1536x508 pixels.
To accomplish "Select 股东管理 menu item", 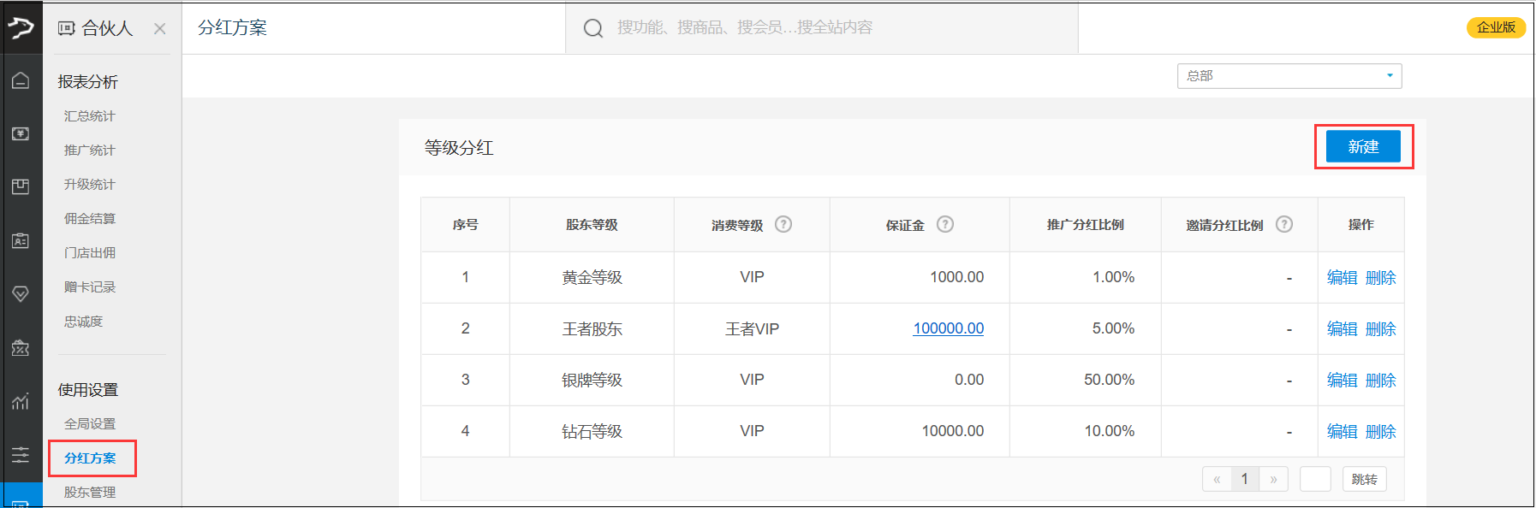I will coord(89,493).
